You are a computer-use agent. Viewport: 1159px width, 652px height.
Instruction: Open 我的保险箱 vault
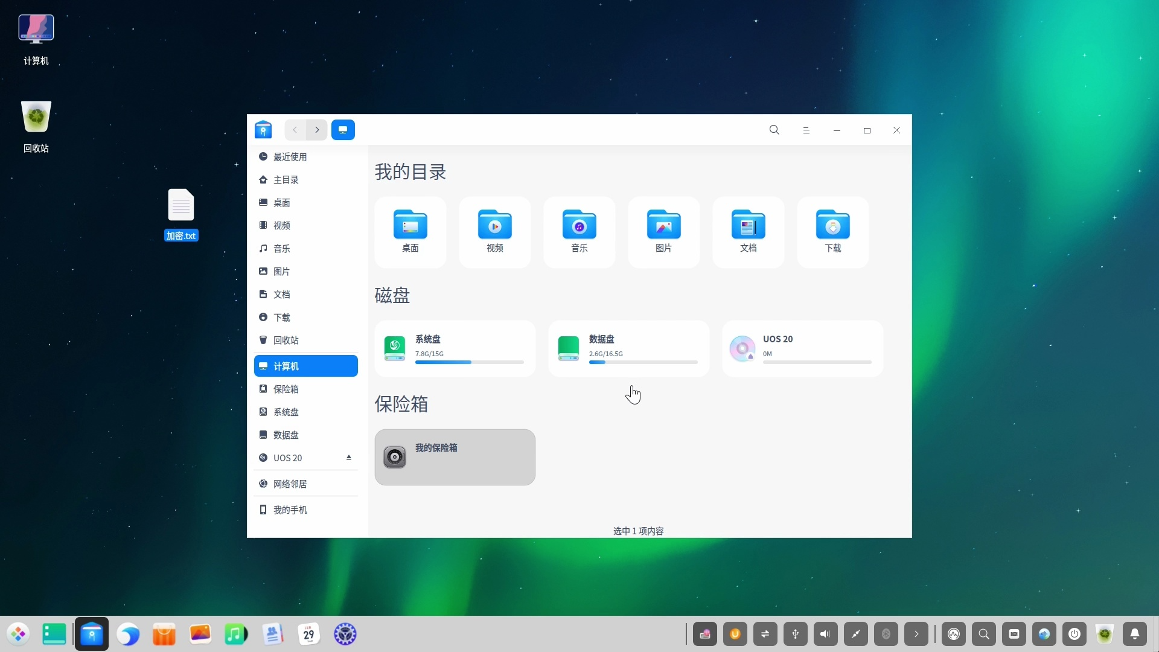coord(455,457)
